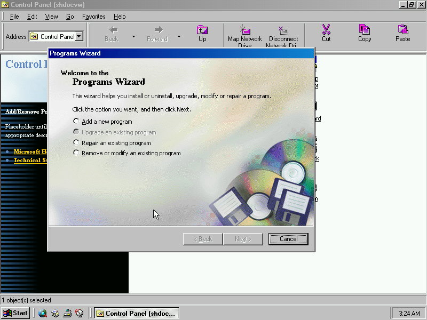This screenshot has height=320, width=427.
Task: Click the Disconnect Network Drive icon
Action: coord(283,30)
